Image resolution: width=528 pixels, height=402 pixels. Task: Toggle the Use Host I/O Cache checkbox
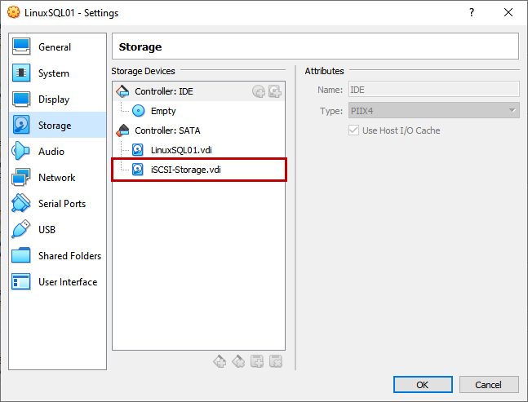(x=354, y=130)
